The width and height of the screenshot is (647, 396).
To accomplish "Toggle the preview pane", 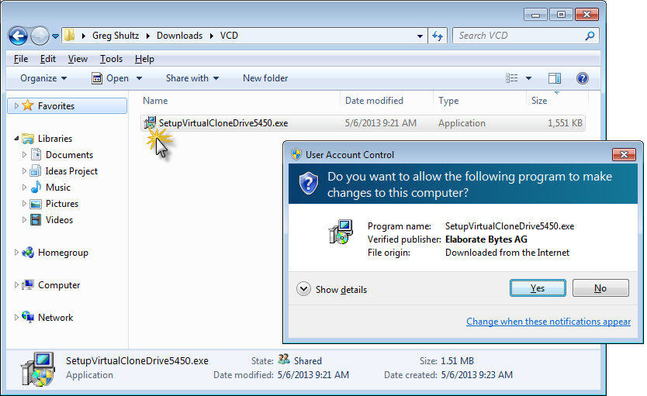I will click(x=555, y=78).
